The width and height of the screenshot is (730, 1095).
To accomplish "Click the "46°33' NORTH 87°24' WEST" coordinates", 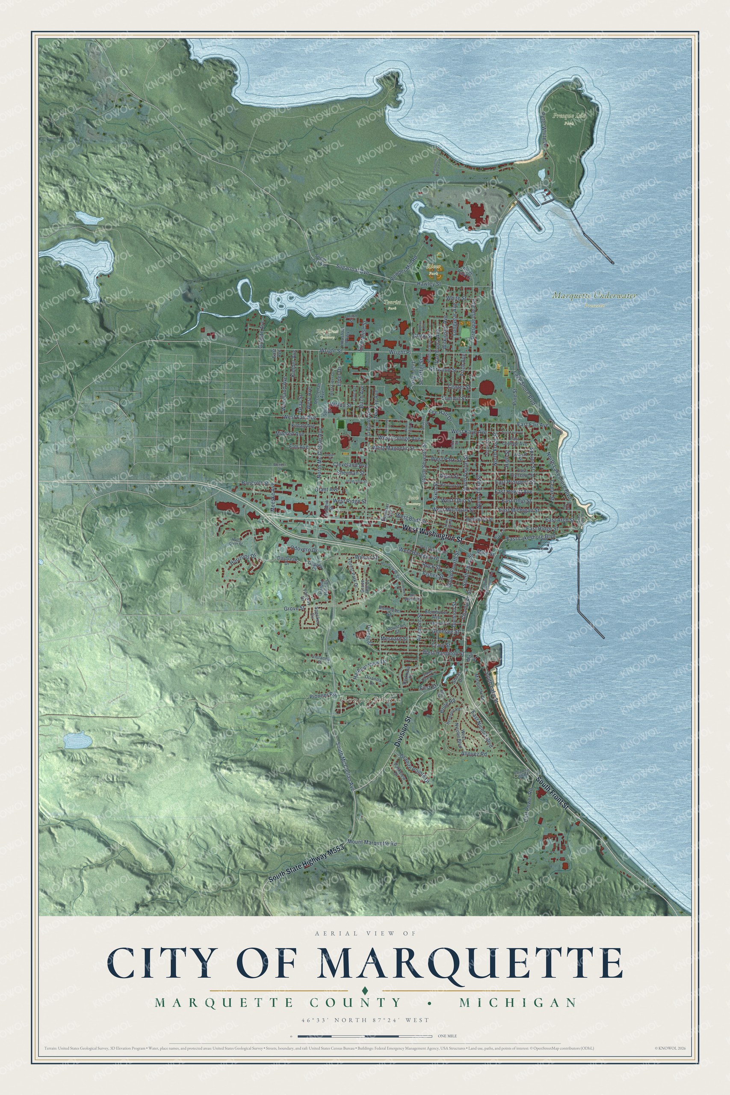I will click(365, 1020).
